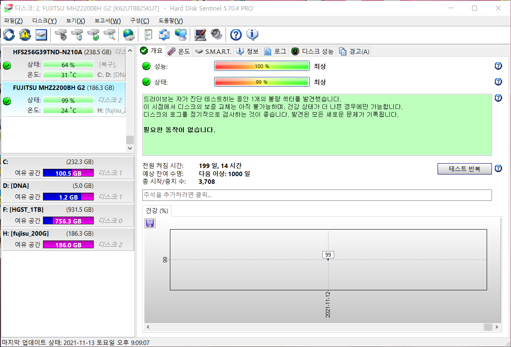Click the send report email toolbar icon
The image size is (511, 347).
pos(164,35)
